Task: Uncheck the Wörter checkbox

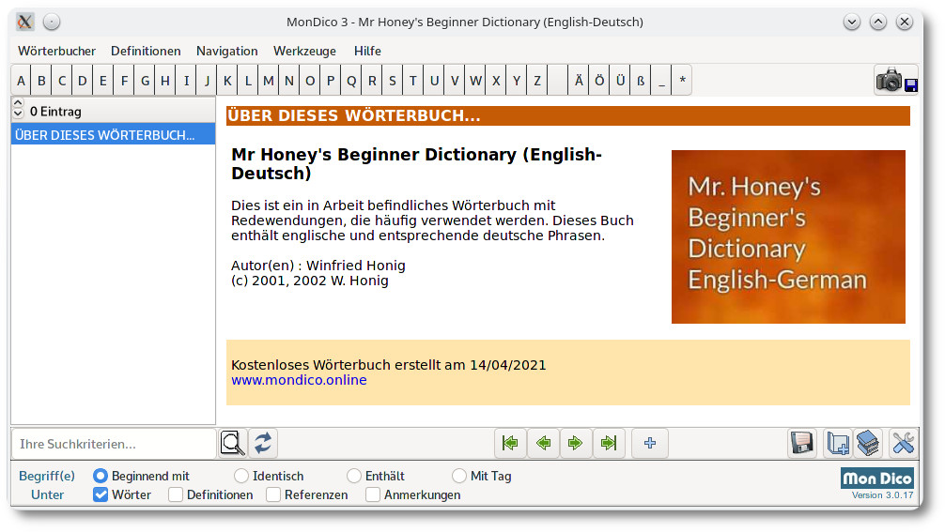Action: point(101,494)
